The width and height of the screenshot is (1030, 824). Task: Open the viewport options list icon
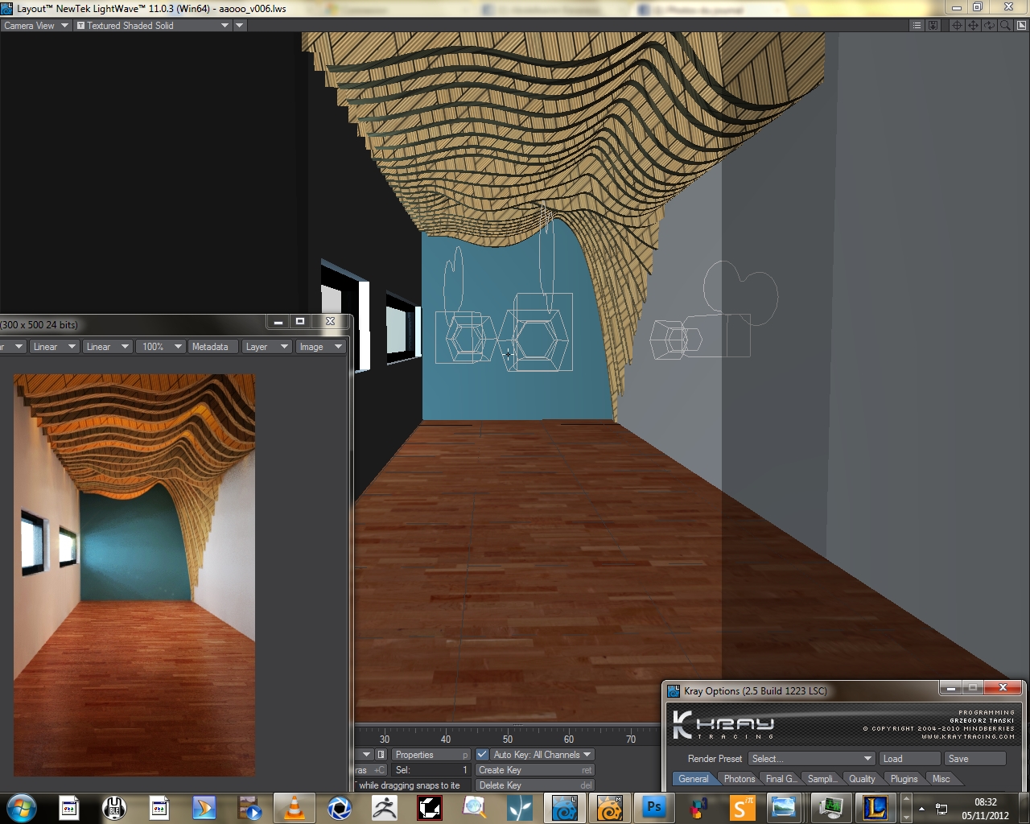click(917, 26)
